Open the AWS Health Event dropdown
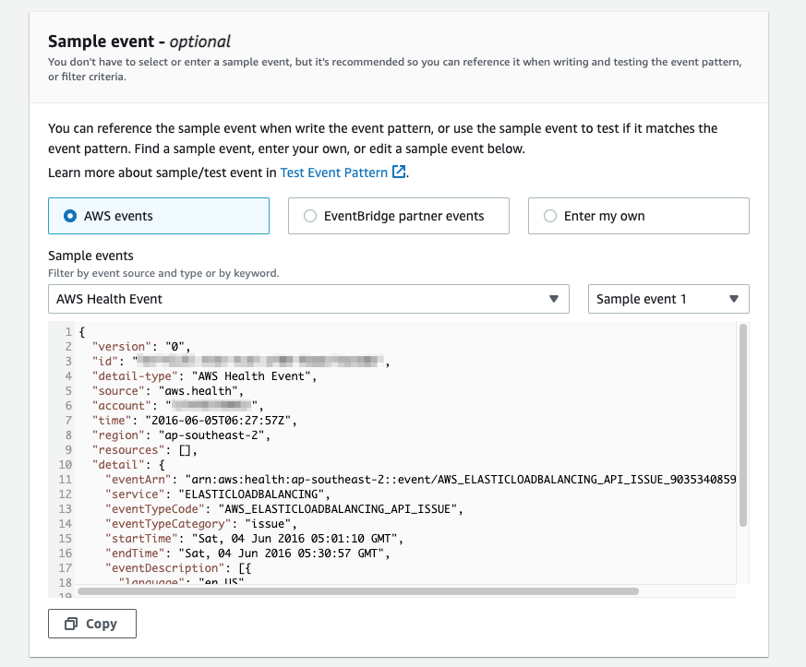The width and height of the screenshot is (806, 667). click(x=308, y=299)
